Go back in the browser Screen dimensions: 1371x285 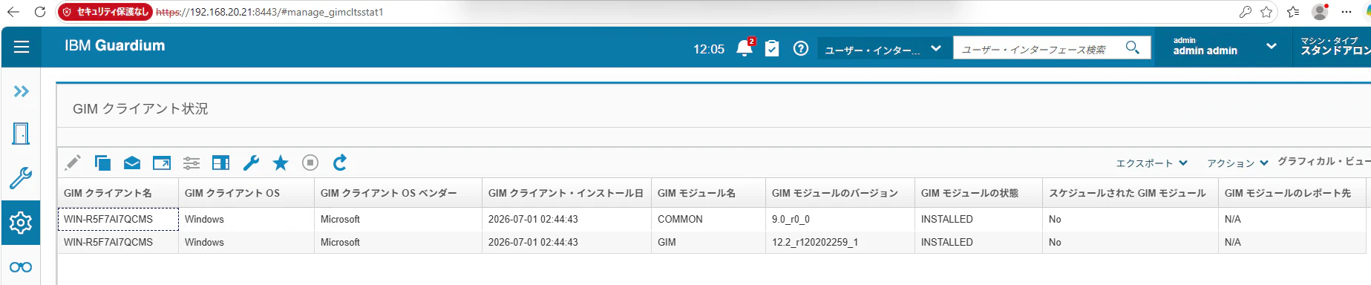[x=13, y=12]
